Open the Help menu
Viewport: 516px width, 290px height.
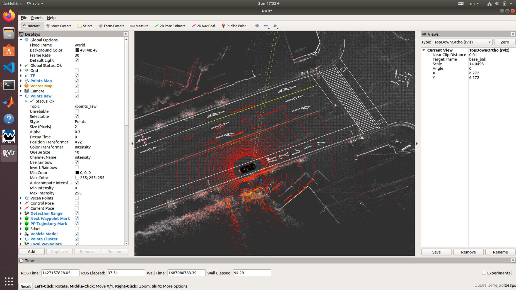point(51,18)
